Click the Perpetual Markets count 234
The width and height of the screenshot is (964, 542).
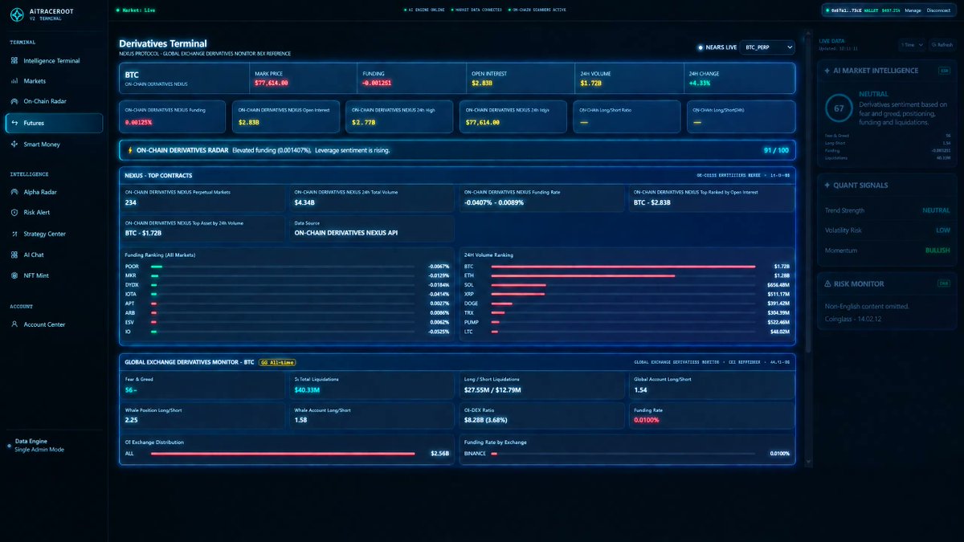click(x=130, y=202)
